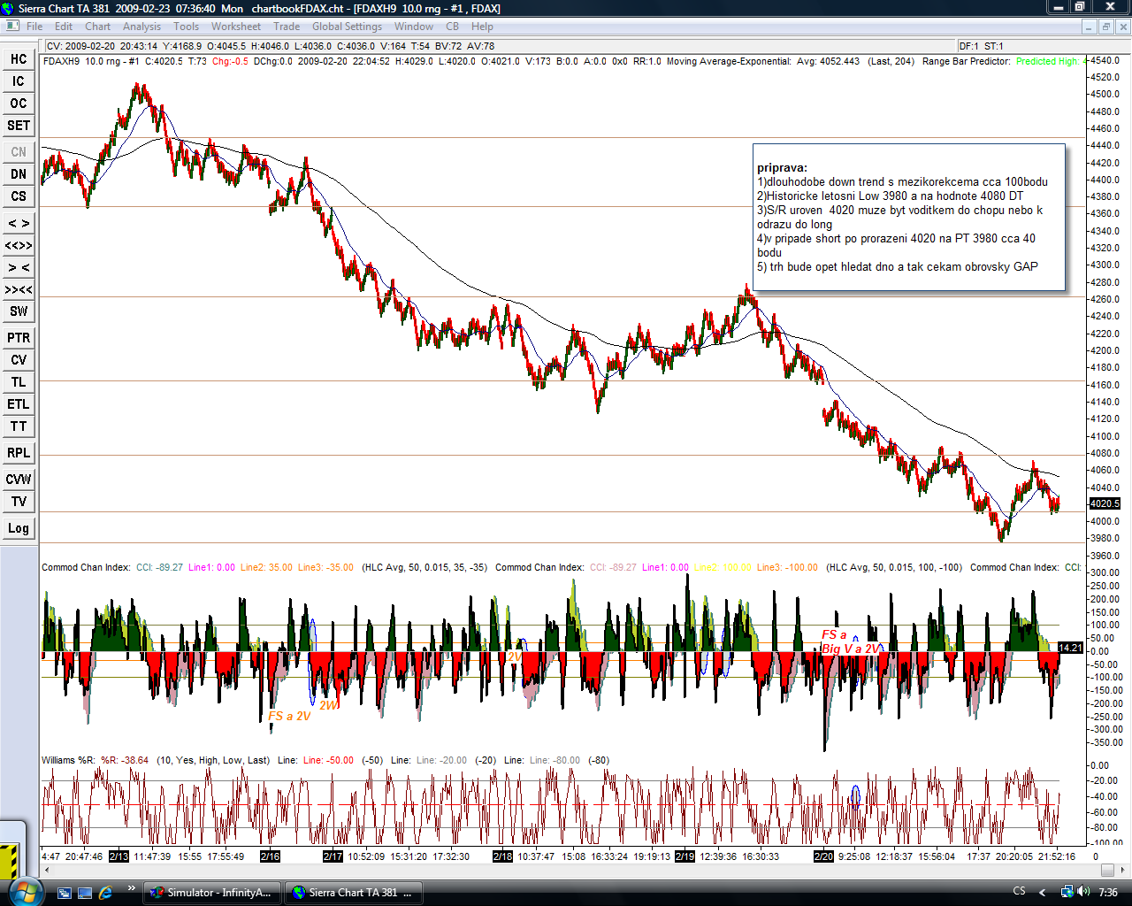Open the Log button in left toolbar
Image resolution: width=1132 pixels, height=906 pixels.
pyautogui.click(x=19, y=528)
